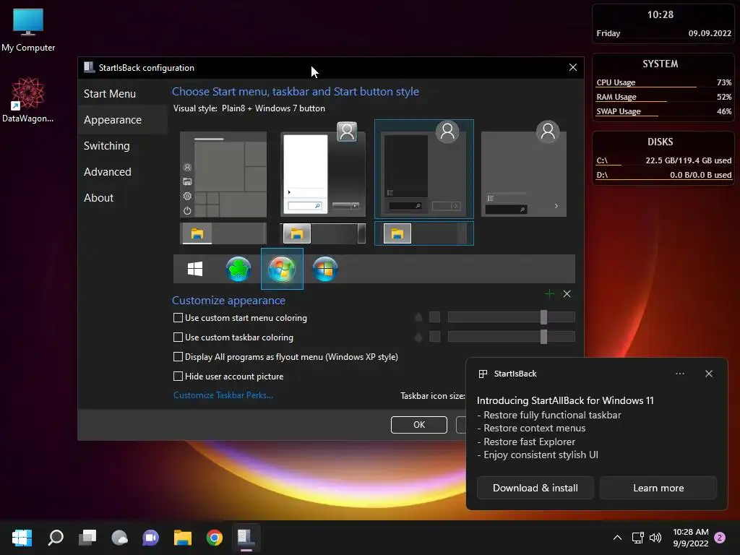The image size is (740, 555).
Task: Click OK to apply configuration
Action: click(419, 425)
